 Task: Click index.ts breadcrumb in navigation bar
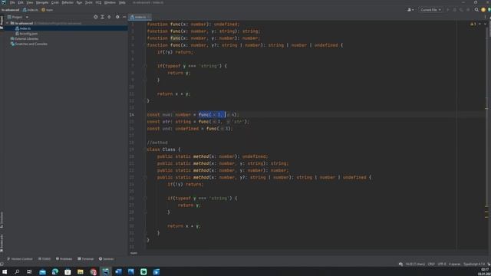click(31, 10)
